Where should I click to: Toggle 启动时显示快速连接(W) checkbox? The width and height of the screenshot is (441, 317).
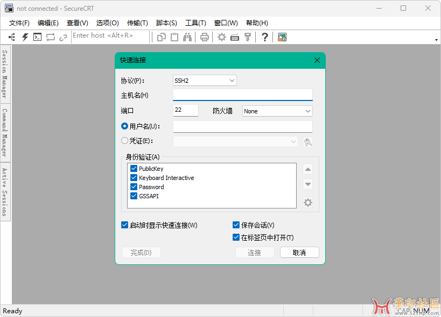(124, 225)
